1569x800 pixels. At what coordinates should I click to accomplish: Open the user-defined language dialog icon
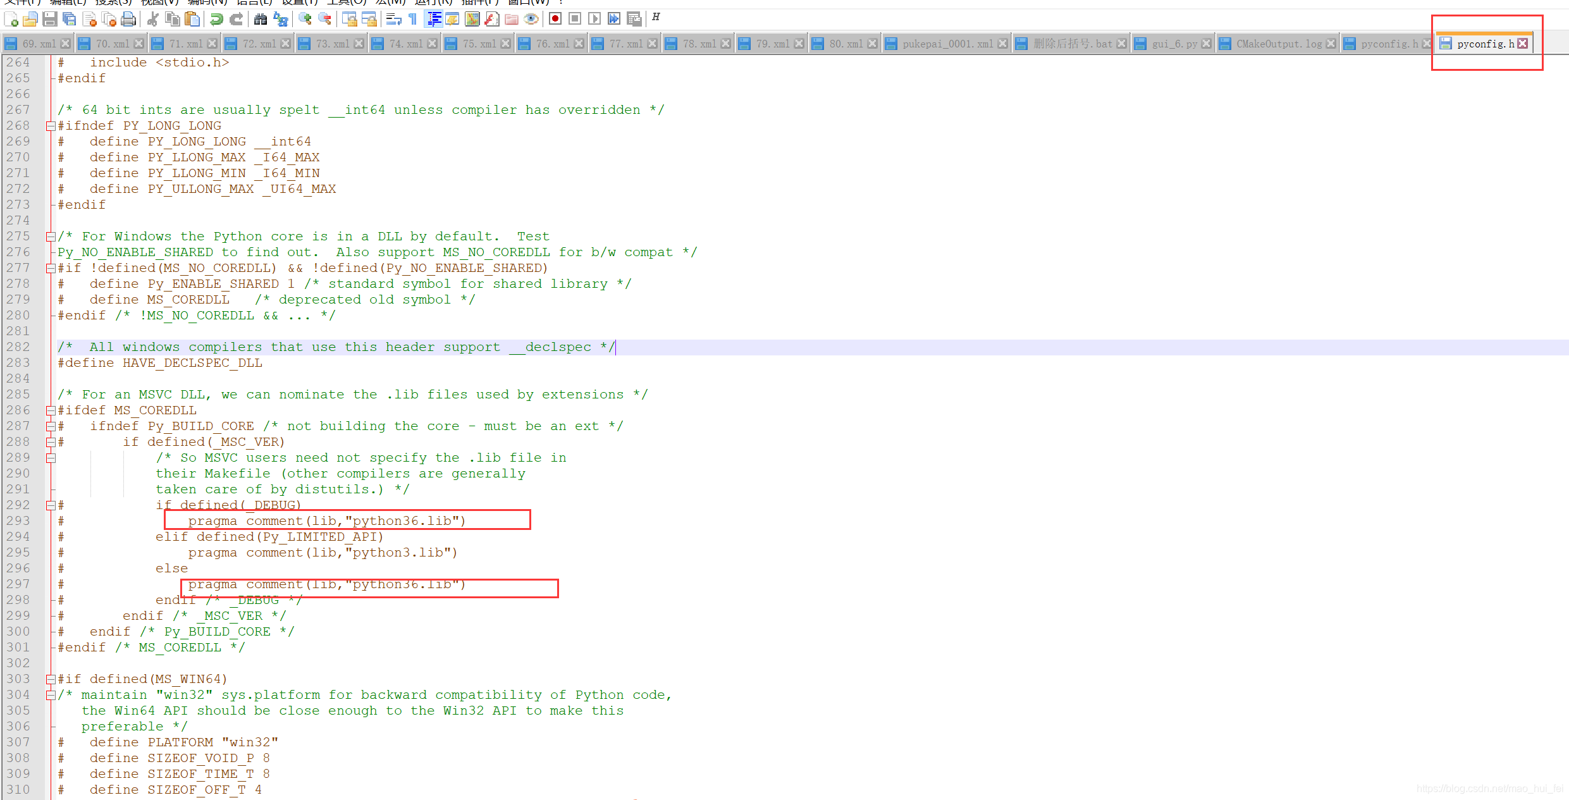(x=452, y=19)
